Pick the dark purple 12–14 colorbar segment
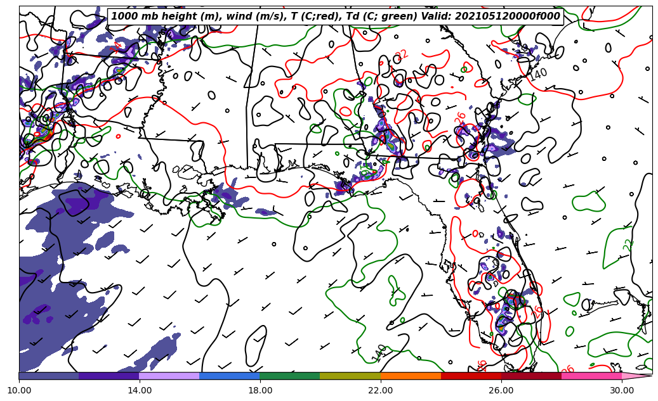 click(109, 376)
